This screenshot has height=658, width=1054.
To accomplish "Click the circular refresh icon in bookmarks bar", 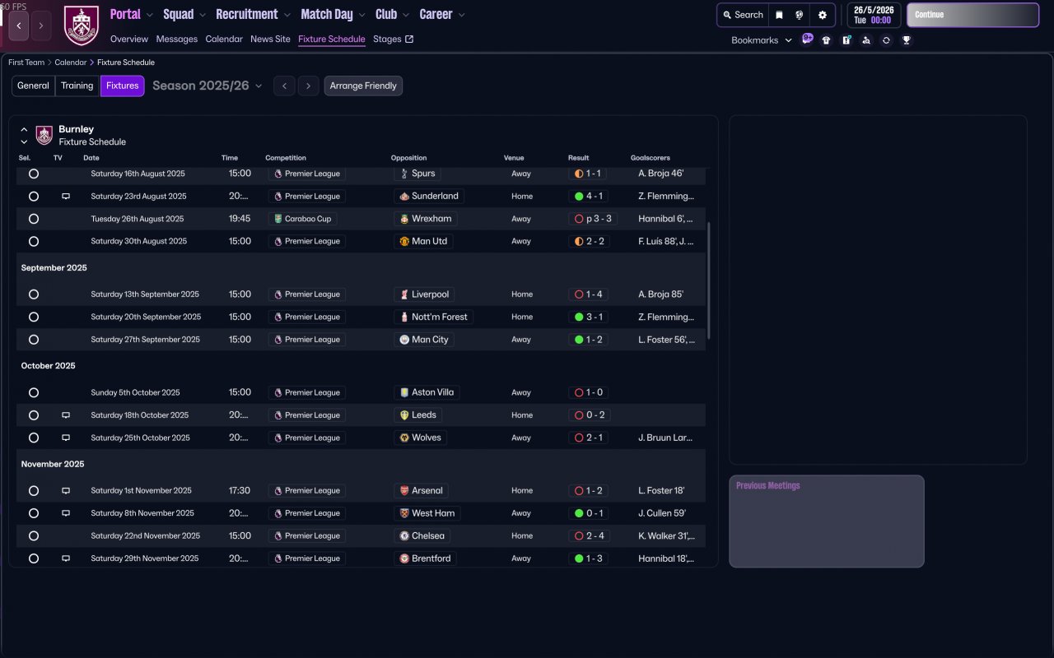I will 886,39.
